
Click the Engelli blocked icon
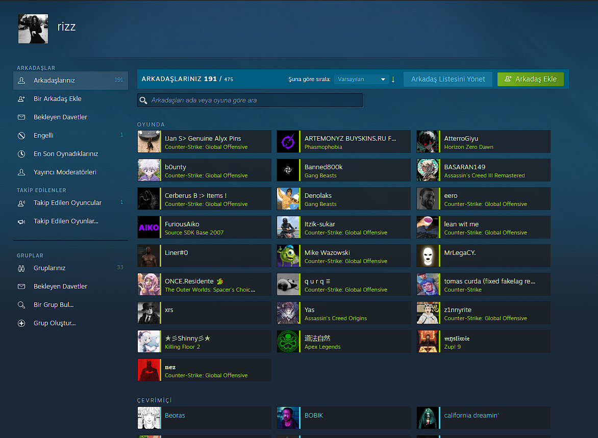click(21, 135)
